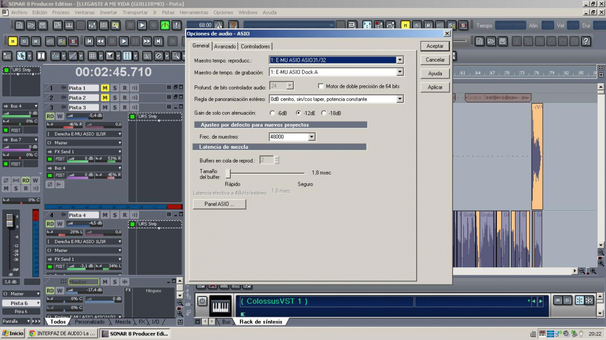Click the help question mark icon

pyautogui.click(x=586, y=41)
